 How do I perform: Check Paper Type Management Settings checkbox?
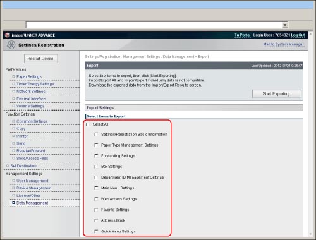click(x=96, y=145)
